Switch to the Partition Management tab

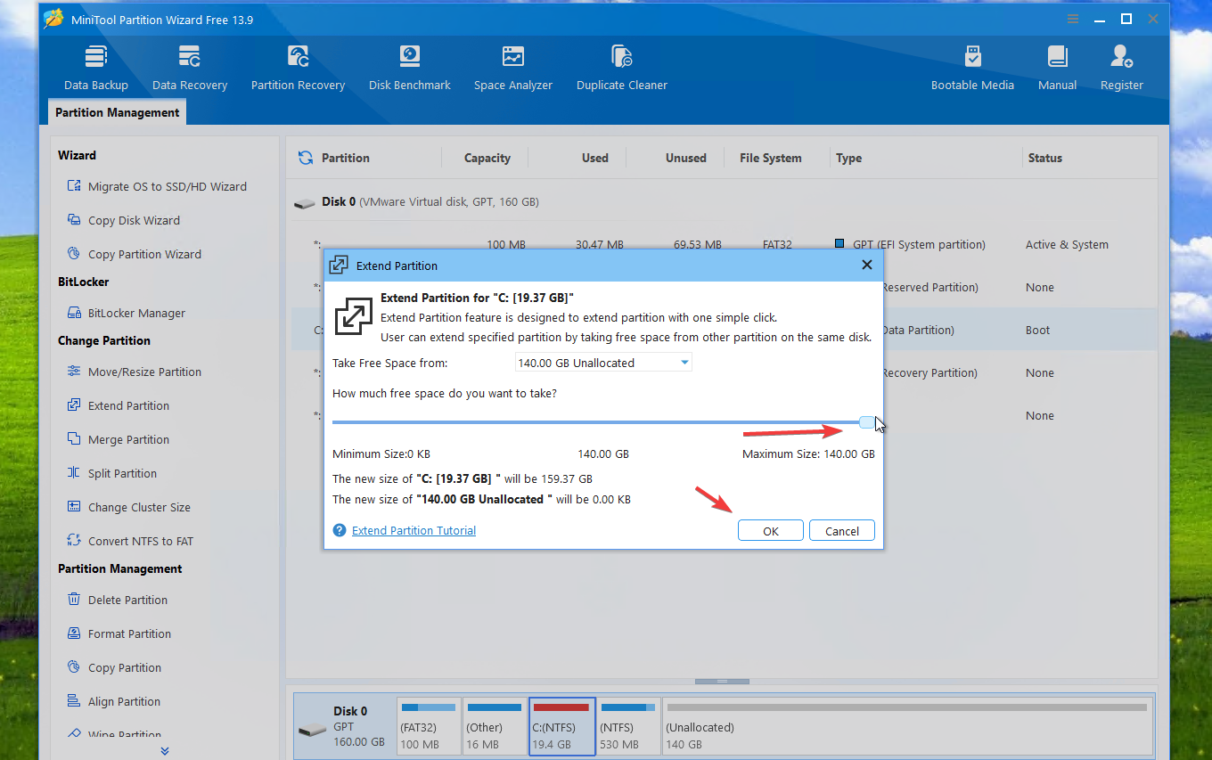(x=117, y=112)
